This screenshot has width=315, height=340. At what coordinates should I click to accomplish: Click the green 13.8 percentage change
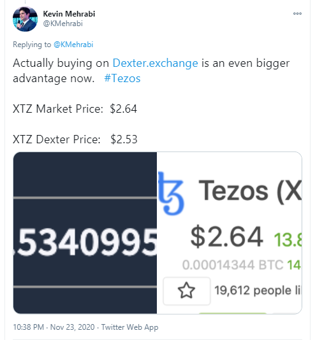pyautogui.click(x=288, y=240)
